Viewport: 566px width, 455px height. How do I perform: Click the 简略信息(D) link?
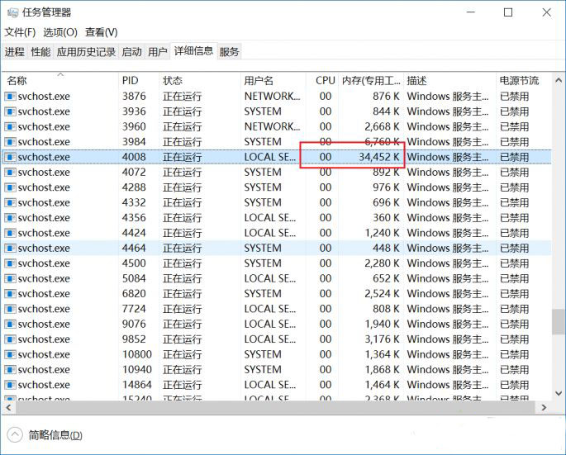55,435
